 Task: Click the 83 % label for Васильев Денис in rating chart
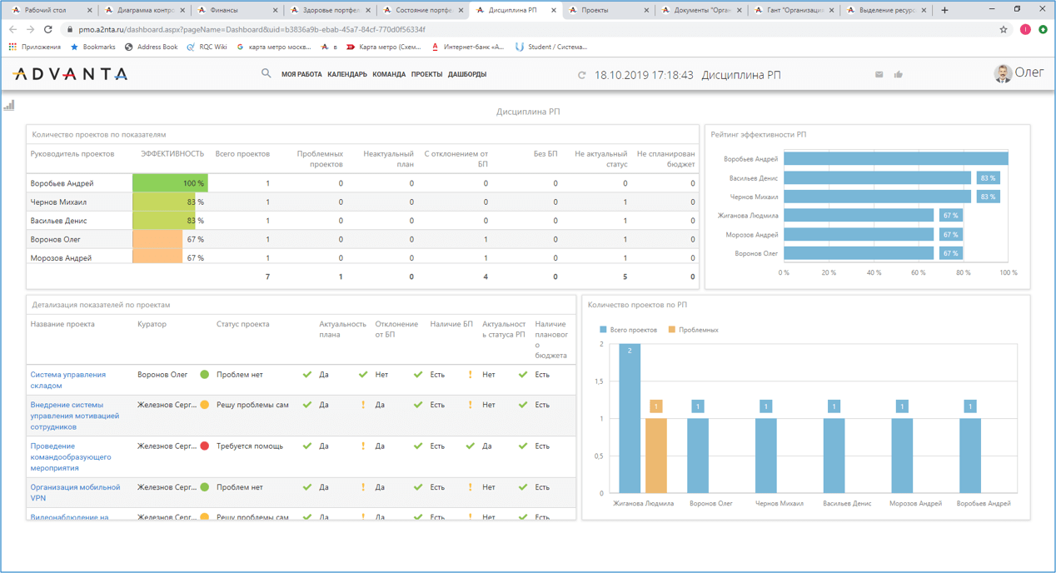pyautogui.click(x=989, y=178)
